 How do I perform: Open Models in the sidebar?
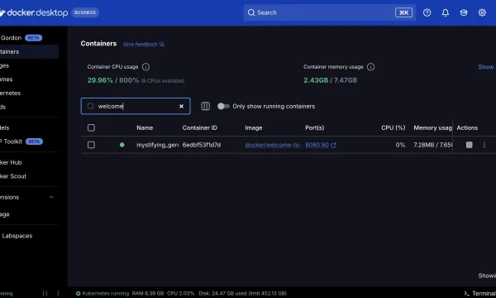[x=29, y=127]
